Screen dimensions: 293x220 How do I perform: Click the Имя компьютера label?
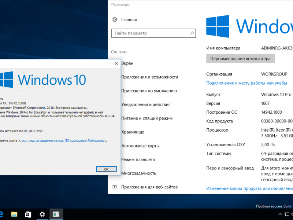pos(223,48)
